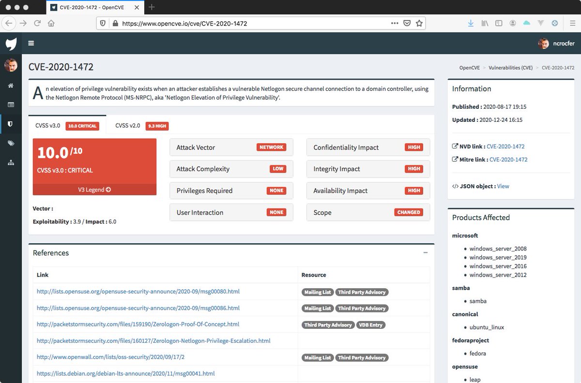Click inside the browser address bar
The height and width of the screenshot is (383, 581).
click(x=242, y=23)
